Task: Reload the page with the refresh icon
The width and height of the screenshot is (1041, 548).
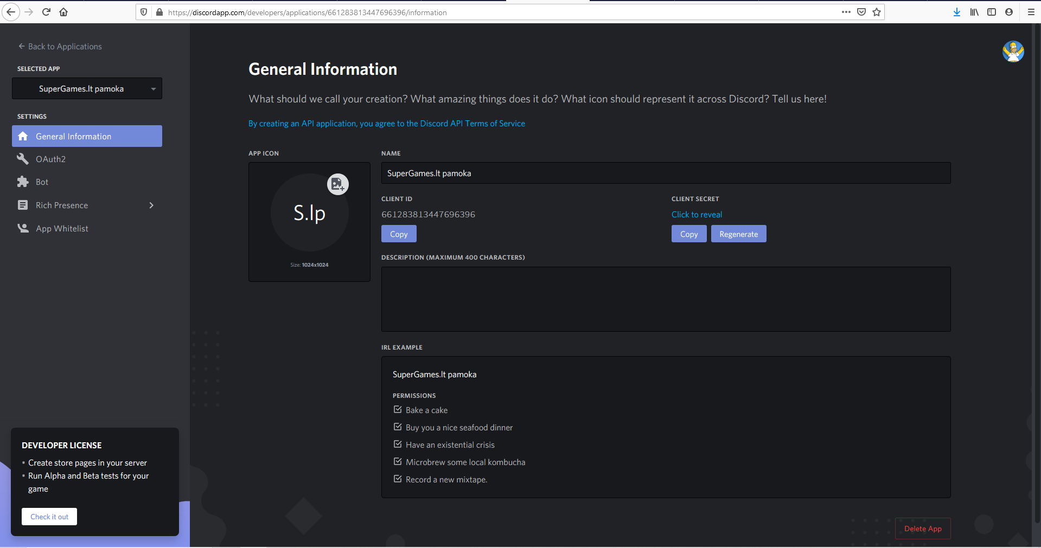Action: click(x=46, y=12)
